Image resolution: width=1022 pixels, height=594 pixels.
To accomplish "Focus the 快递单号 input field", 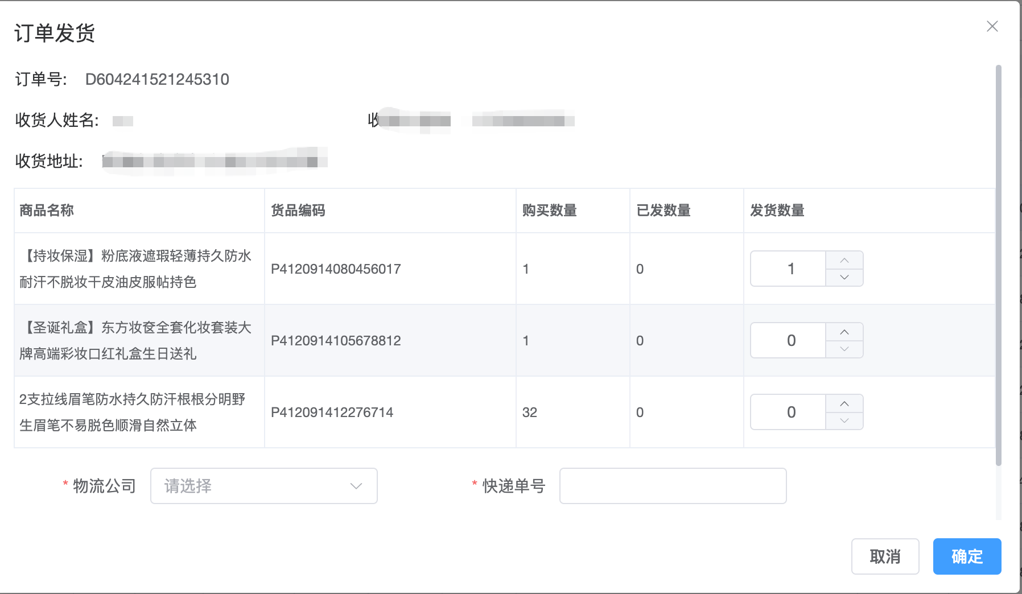I will [673, 486].
